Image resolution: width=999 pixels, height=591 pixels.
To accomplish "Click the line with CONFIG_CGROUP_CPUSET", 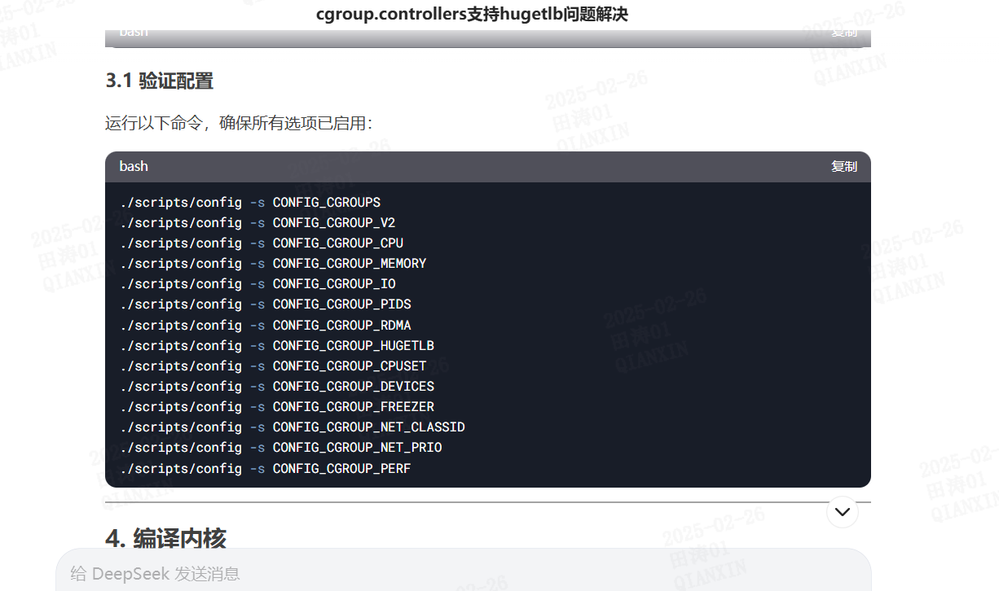I will [273, 366].
